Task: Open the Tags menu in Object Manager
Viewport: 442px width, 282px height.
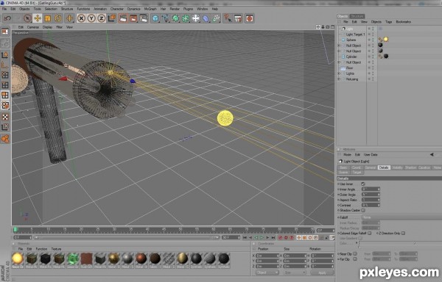Action: tap(389, 21)
